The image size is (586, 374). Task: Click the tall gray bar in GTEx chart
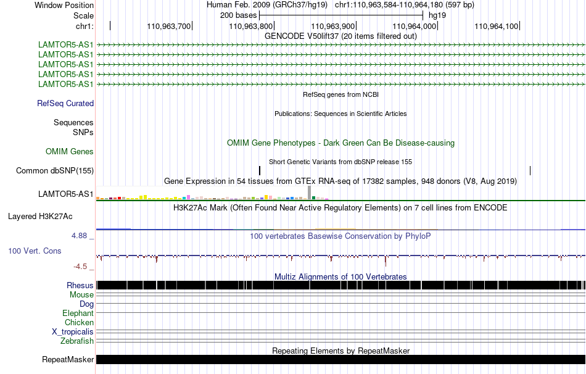tap(309, 193)
